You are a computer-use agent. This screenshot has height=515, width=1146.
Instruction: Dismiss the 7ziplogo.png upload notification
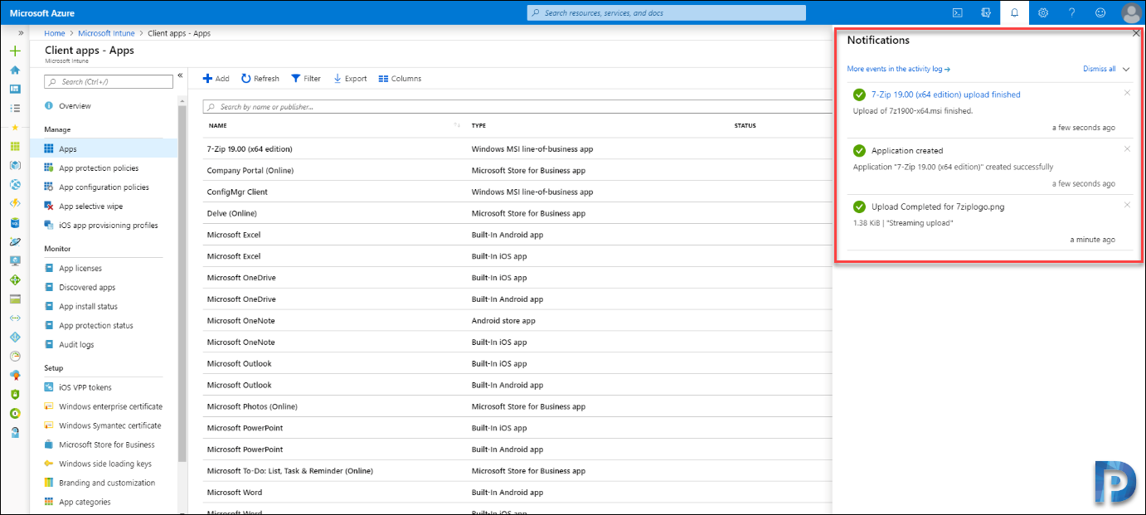click(x=1127, y=204)
